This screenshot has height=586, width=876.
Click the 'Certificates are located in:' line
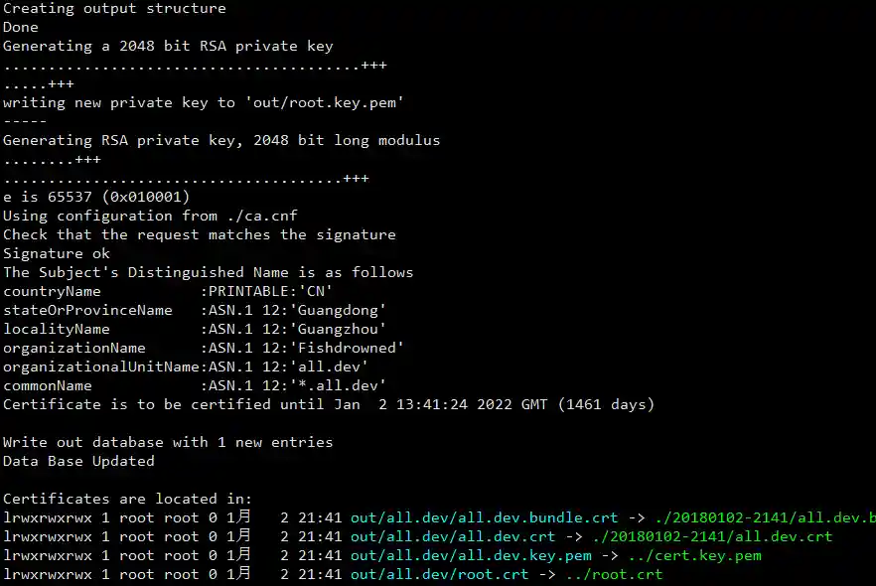pyautogui.click(x=127, y=499)
